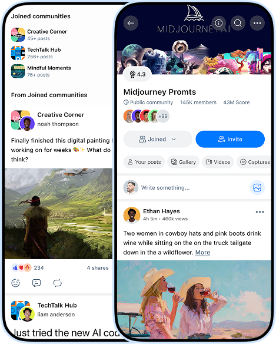Screen dimensions: 276x344
Task: View the dragon landscape painting image
Action: 58,213
